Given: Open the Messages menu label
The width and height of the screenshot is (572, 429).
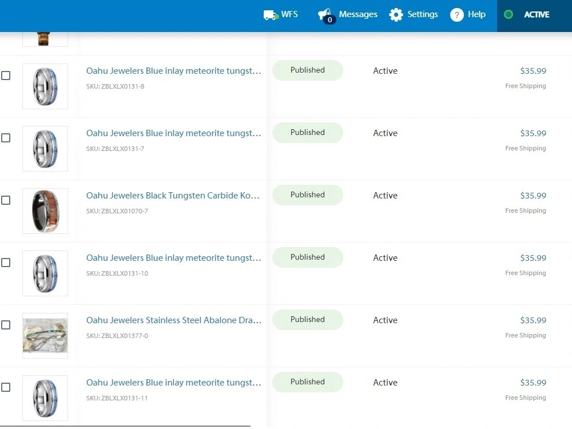Looking at the screenshot, I should 358,15.
